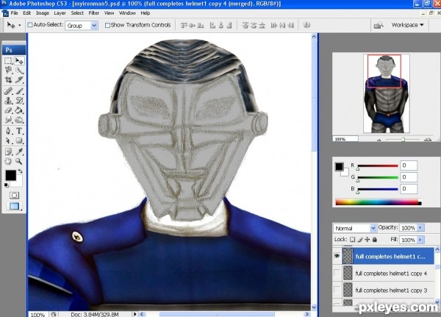
Task: Click the Navigator preview thumbnail
Action: click(x=386, y=93)
